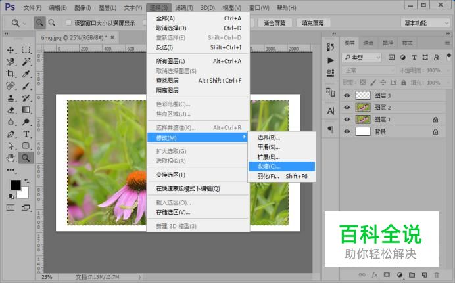Choose 变换选区(T) menu item
Image resolution: width=455 pixels, height=283 pixels.
tap(198, 175)
